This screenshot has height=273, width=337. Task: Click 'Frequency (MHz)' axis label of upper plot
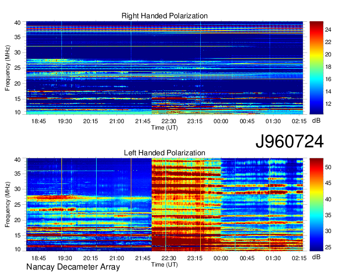7,68
